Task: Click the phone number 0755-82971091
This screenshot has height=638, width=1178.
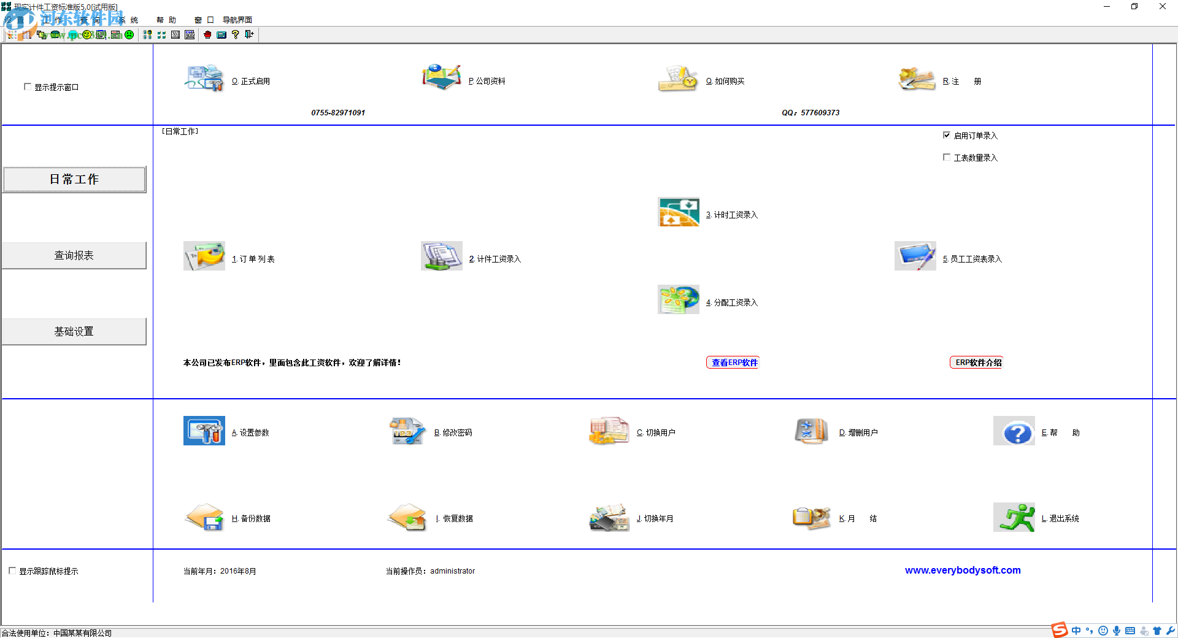Action: (338, 113)
